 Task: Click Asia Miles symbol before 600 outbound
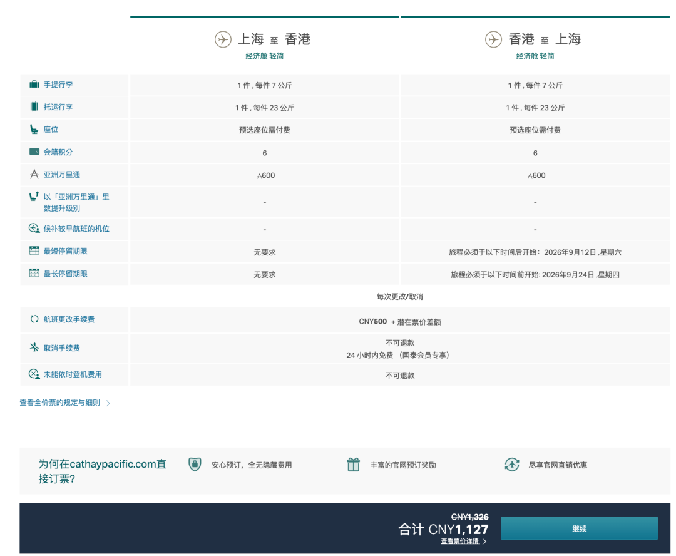tap(259, 176)
